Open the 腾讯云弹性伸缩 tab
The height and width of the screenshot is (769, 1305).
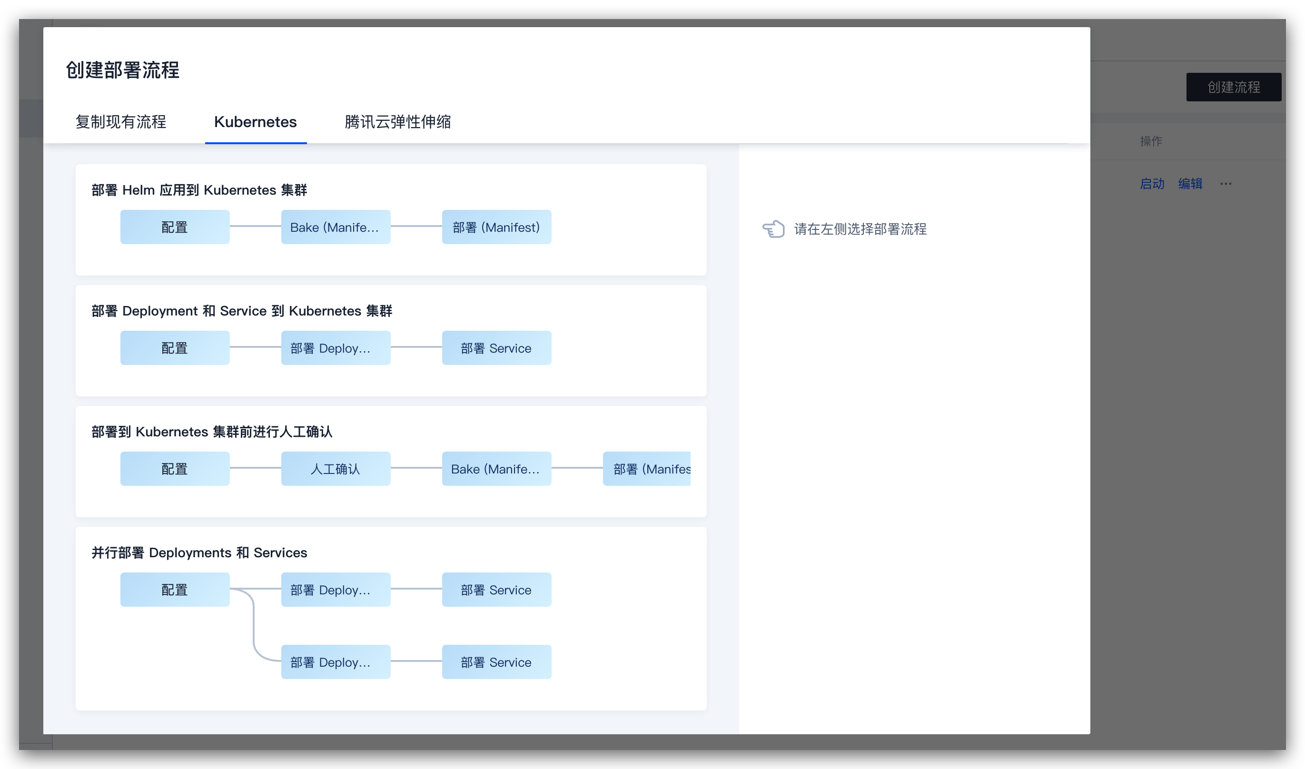397,122
